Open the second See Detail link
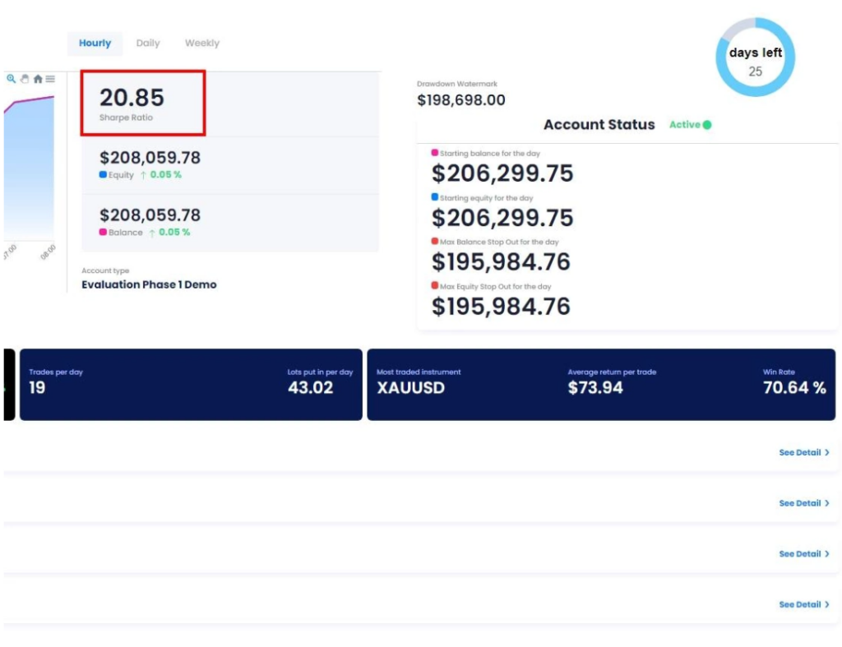 (804, 503)
